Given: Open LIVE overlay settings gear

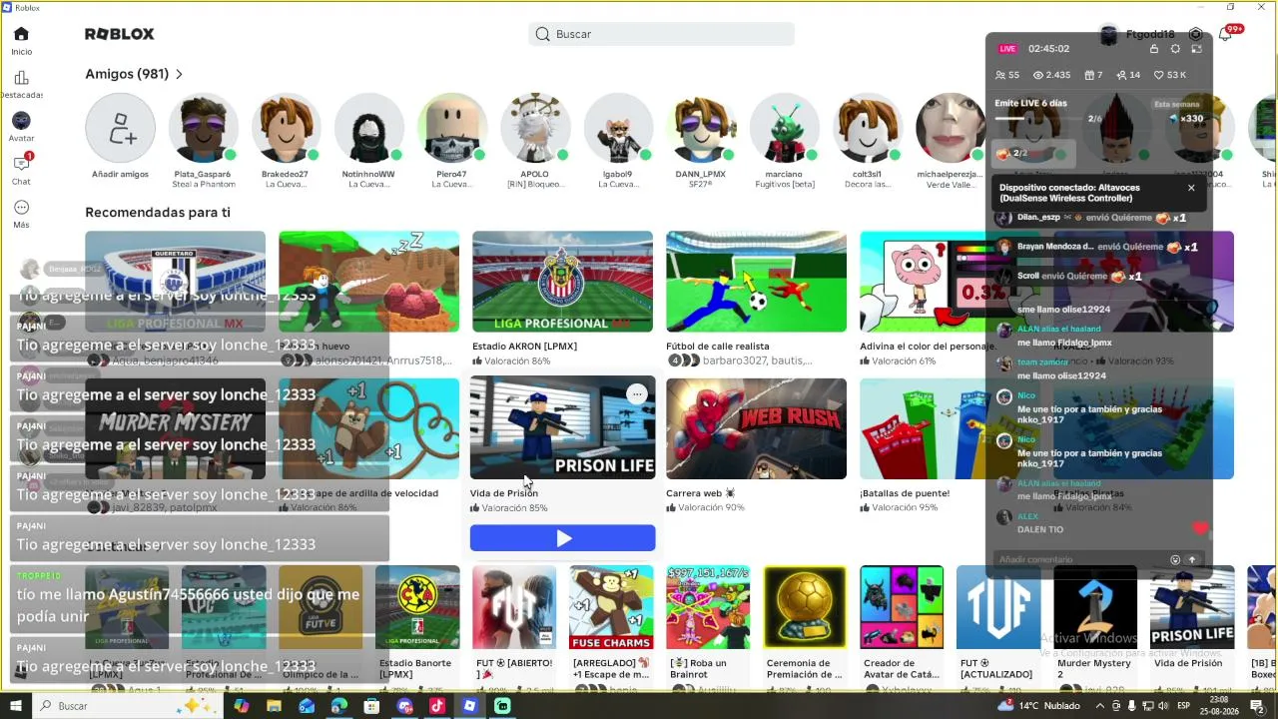Looking at the screenshot, I should [1175, 49].
